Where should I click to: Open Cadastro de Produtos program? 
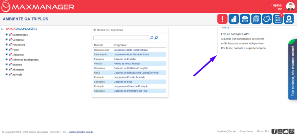(125, 59)
